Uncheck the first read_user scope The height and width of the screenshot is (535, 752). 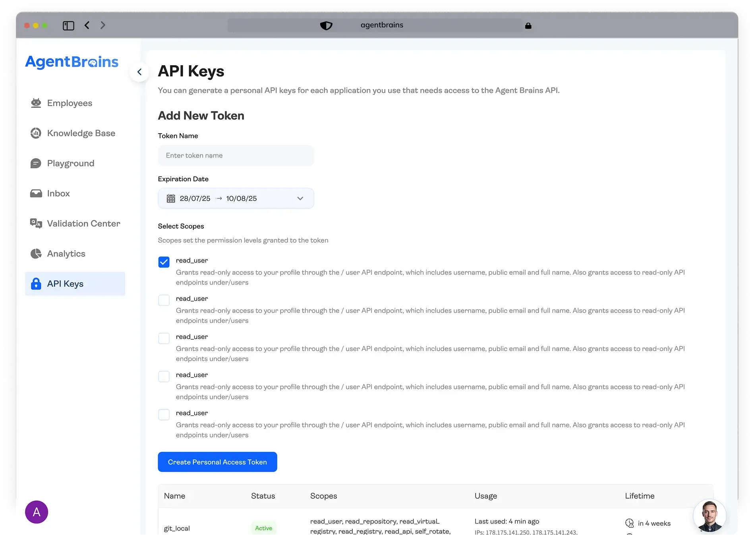(x=164, y=262)
